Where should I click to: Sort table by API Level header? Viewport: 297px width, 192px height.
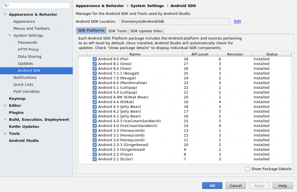click(200, 54)
